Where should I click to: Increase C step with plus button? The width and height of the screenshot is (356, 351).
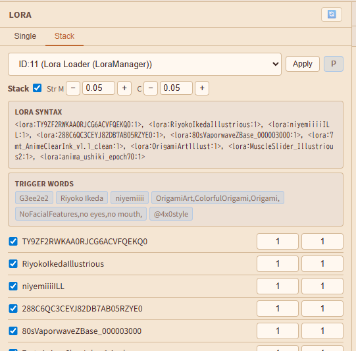click(202, 88)
